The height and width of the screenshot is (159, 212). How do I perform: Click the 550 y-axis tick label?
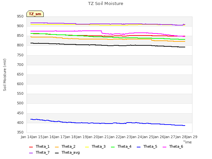click(20, 93)
